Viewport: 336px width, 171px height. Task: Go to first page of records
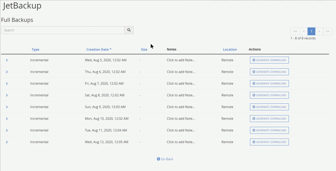(295, 31)
